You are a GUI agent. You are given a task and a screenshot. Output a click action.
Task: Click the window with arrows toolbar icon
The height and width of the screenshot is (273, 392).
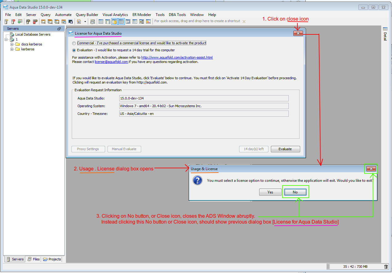128,21
